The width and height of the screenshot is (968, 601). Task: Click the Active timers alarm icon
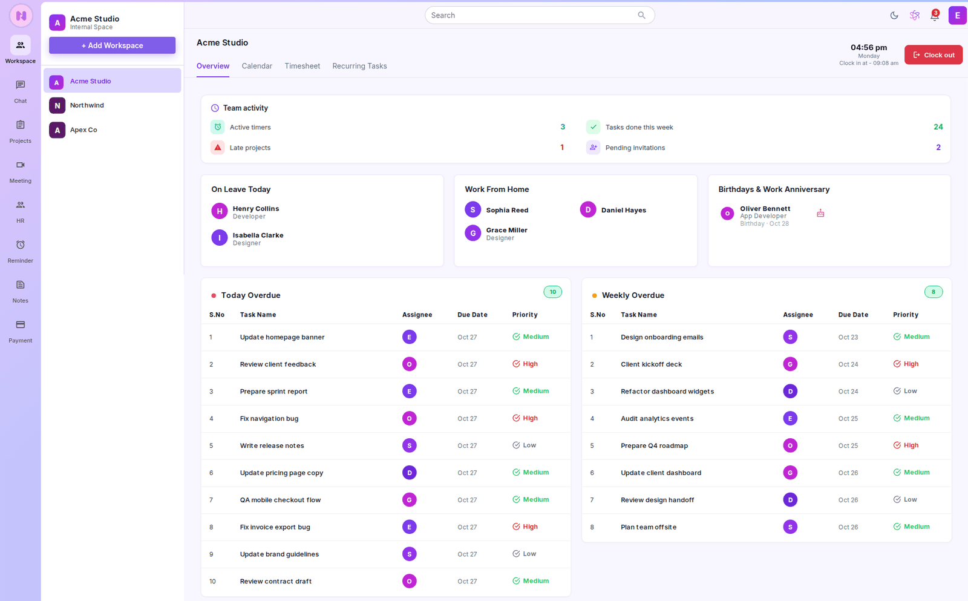pyautogui.click(x=218, y=127)
